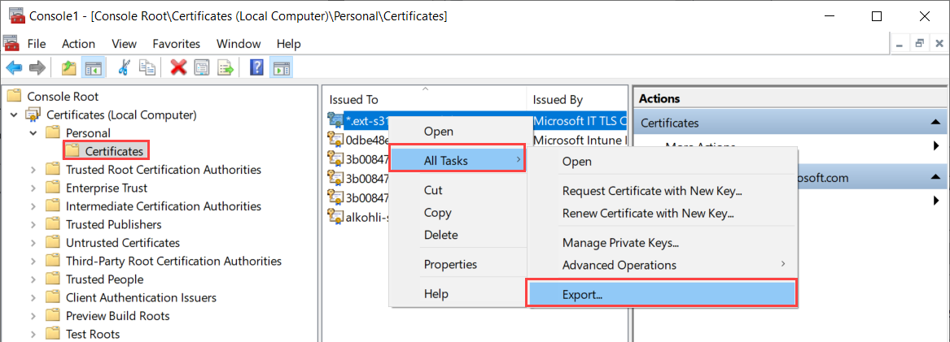Screen dimensions: 950x342
Task: Expand Trusted Root Certification Authorities node
Action: click(x=33, y=169)
